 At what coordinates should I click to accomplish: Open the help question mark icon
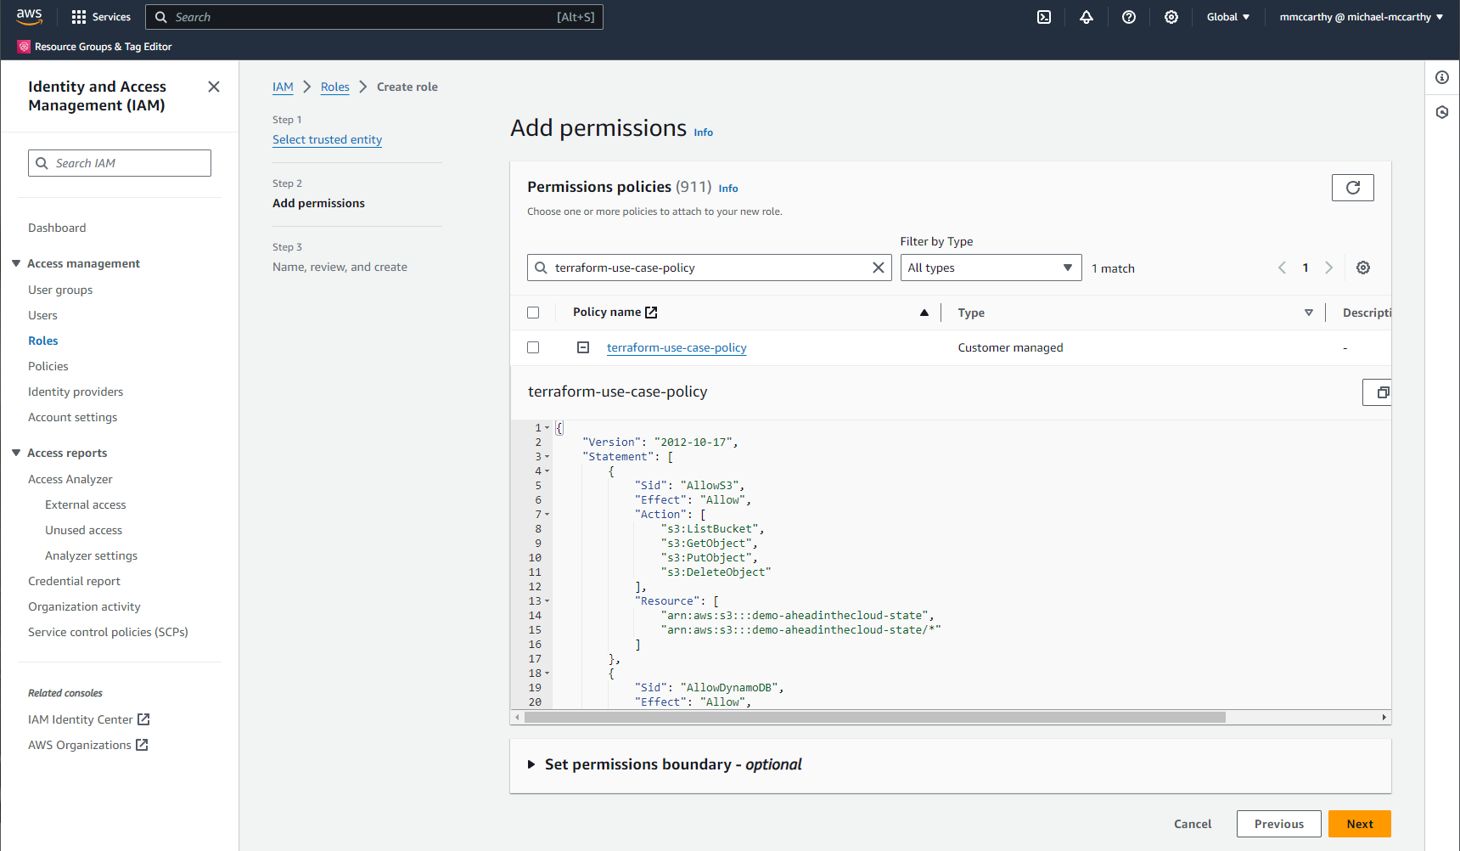(x=1129, y=17)
